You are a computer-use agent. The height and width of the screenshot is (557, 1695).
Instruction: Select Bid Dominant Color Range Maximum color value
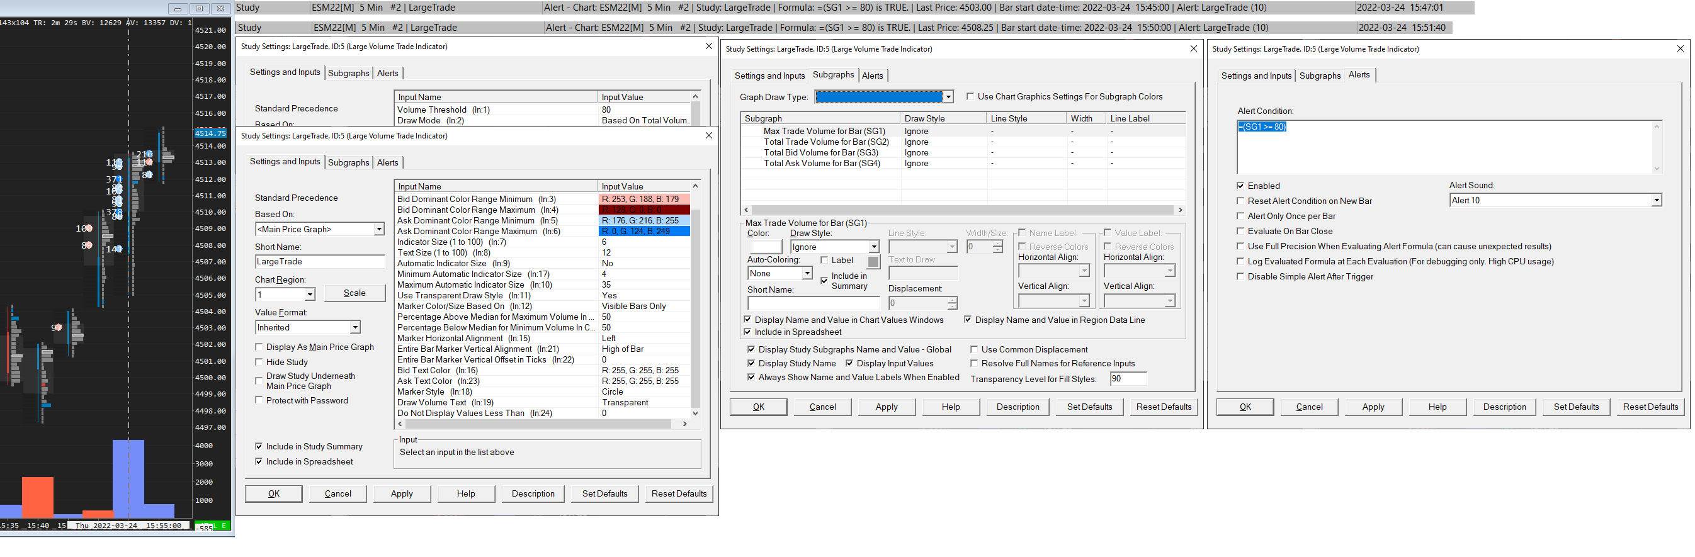[643, 210]
